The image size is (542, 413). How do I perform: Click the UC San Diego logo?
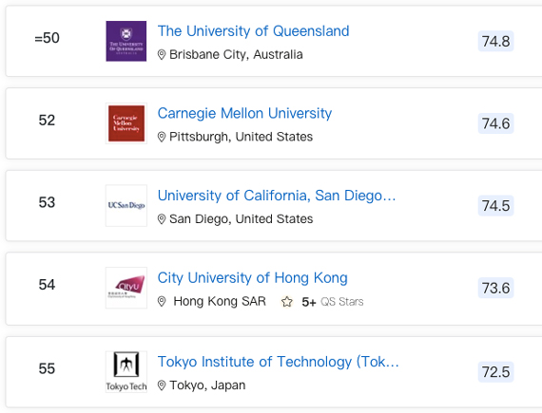pyautogui.click(x=126, y=205)
